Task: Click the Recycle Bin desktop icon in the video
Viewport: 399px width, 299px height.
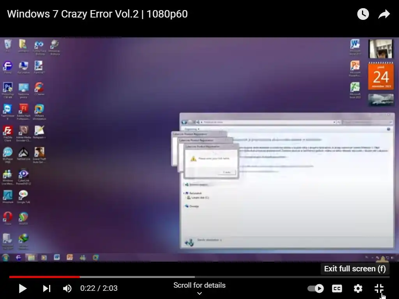Action: coord(8,45)
